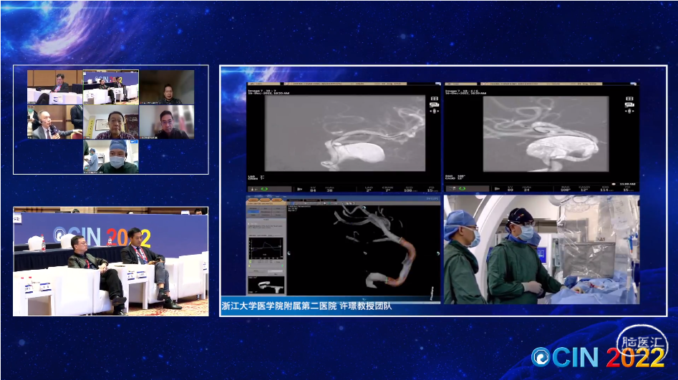Click grid layout icon in right angiogram viewer
Viewport: 678px width, 380px height.
click(629, 98)
